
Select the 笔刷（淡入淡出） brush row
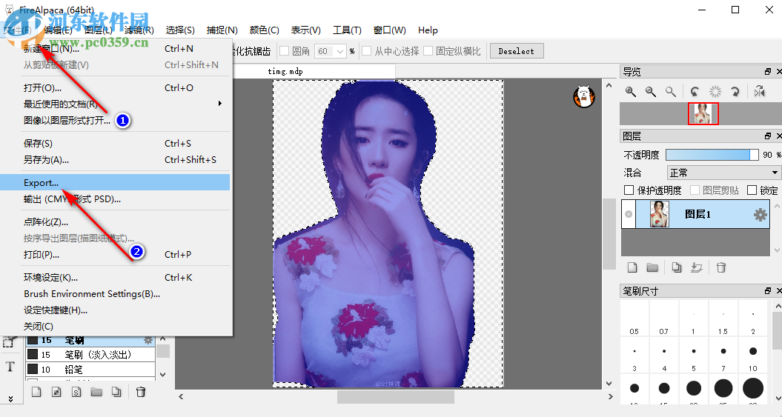pyautogui.click(x=90, y=355)
